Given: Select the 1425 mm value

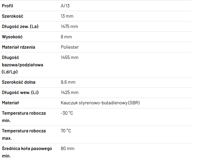Looking at the screenshot, I should point(70,93).
